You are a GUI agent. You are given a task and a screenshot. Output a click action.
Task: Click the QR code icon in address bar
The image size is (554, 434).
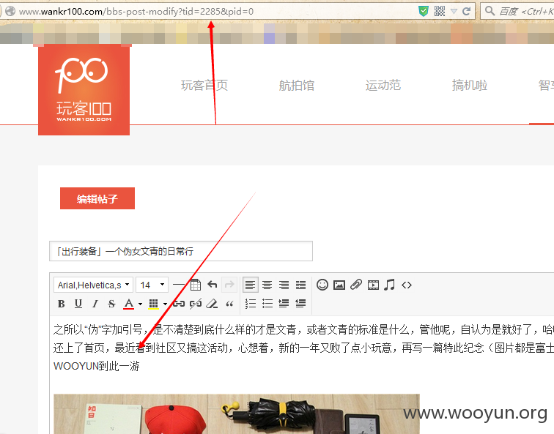coord(440,11)
